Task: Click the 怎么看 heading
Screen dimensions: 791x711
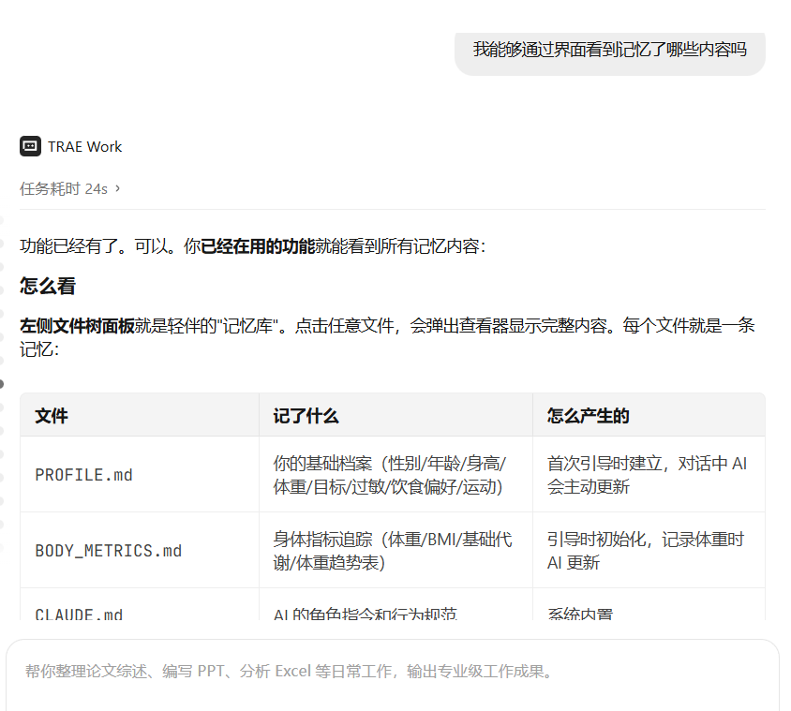Action: click(x=48, y=286)
